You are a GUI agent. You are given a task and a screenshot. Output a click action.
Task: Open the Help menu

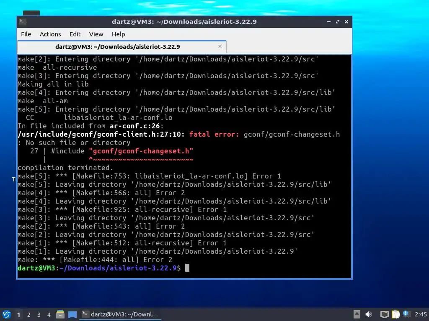[118, 34]
